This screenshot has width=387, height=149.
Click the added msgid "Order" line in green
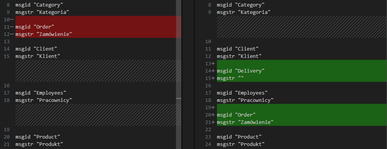236,115
